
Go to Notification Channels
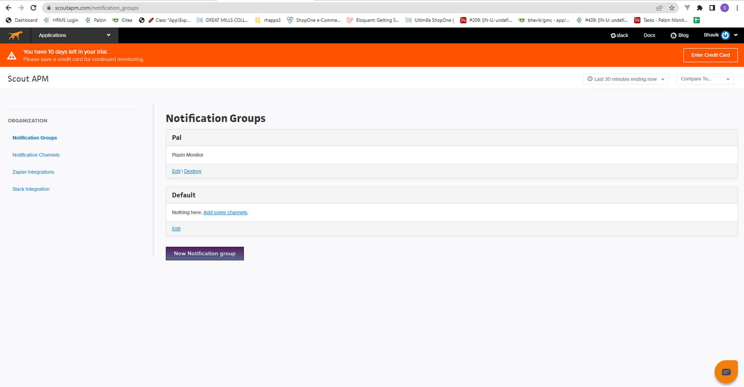coord(36,155)
